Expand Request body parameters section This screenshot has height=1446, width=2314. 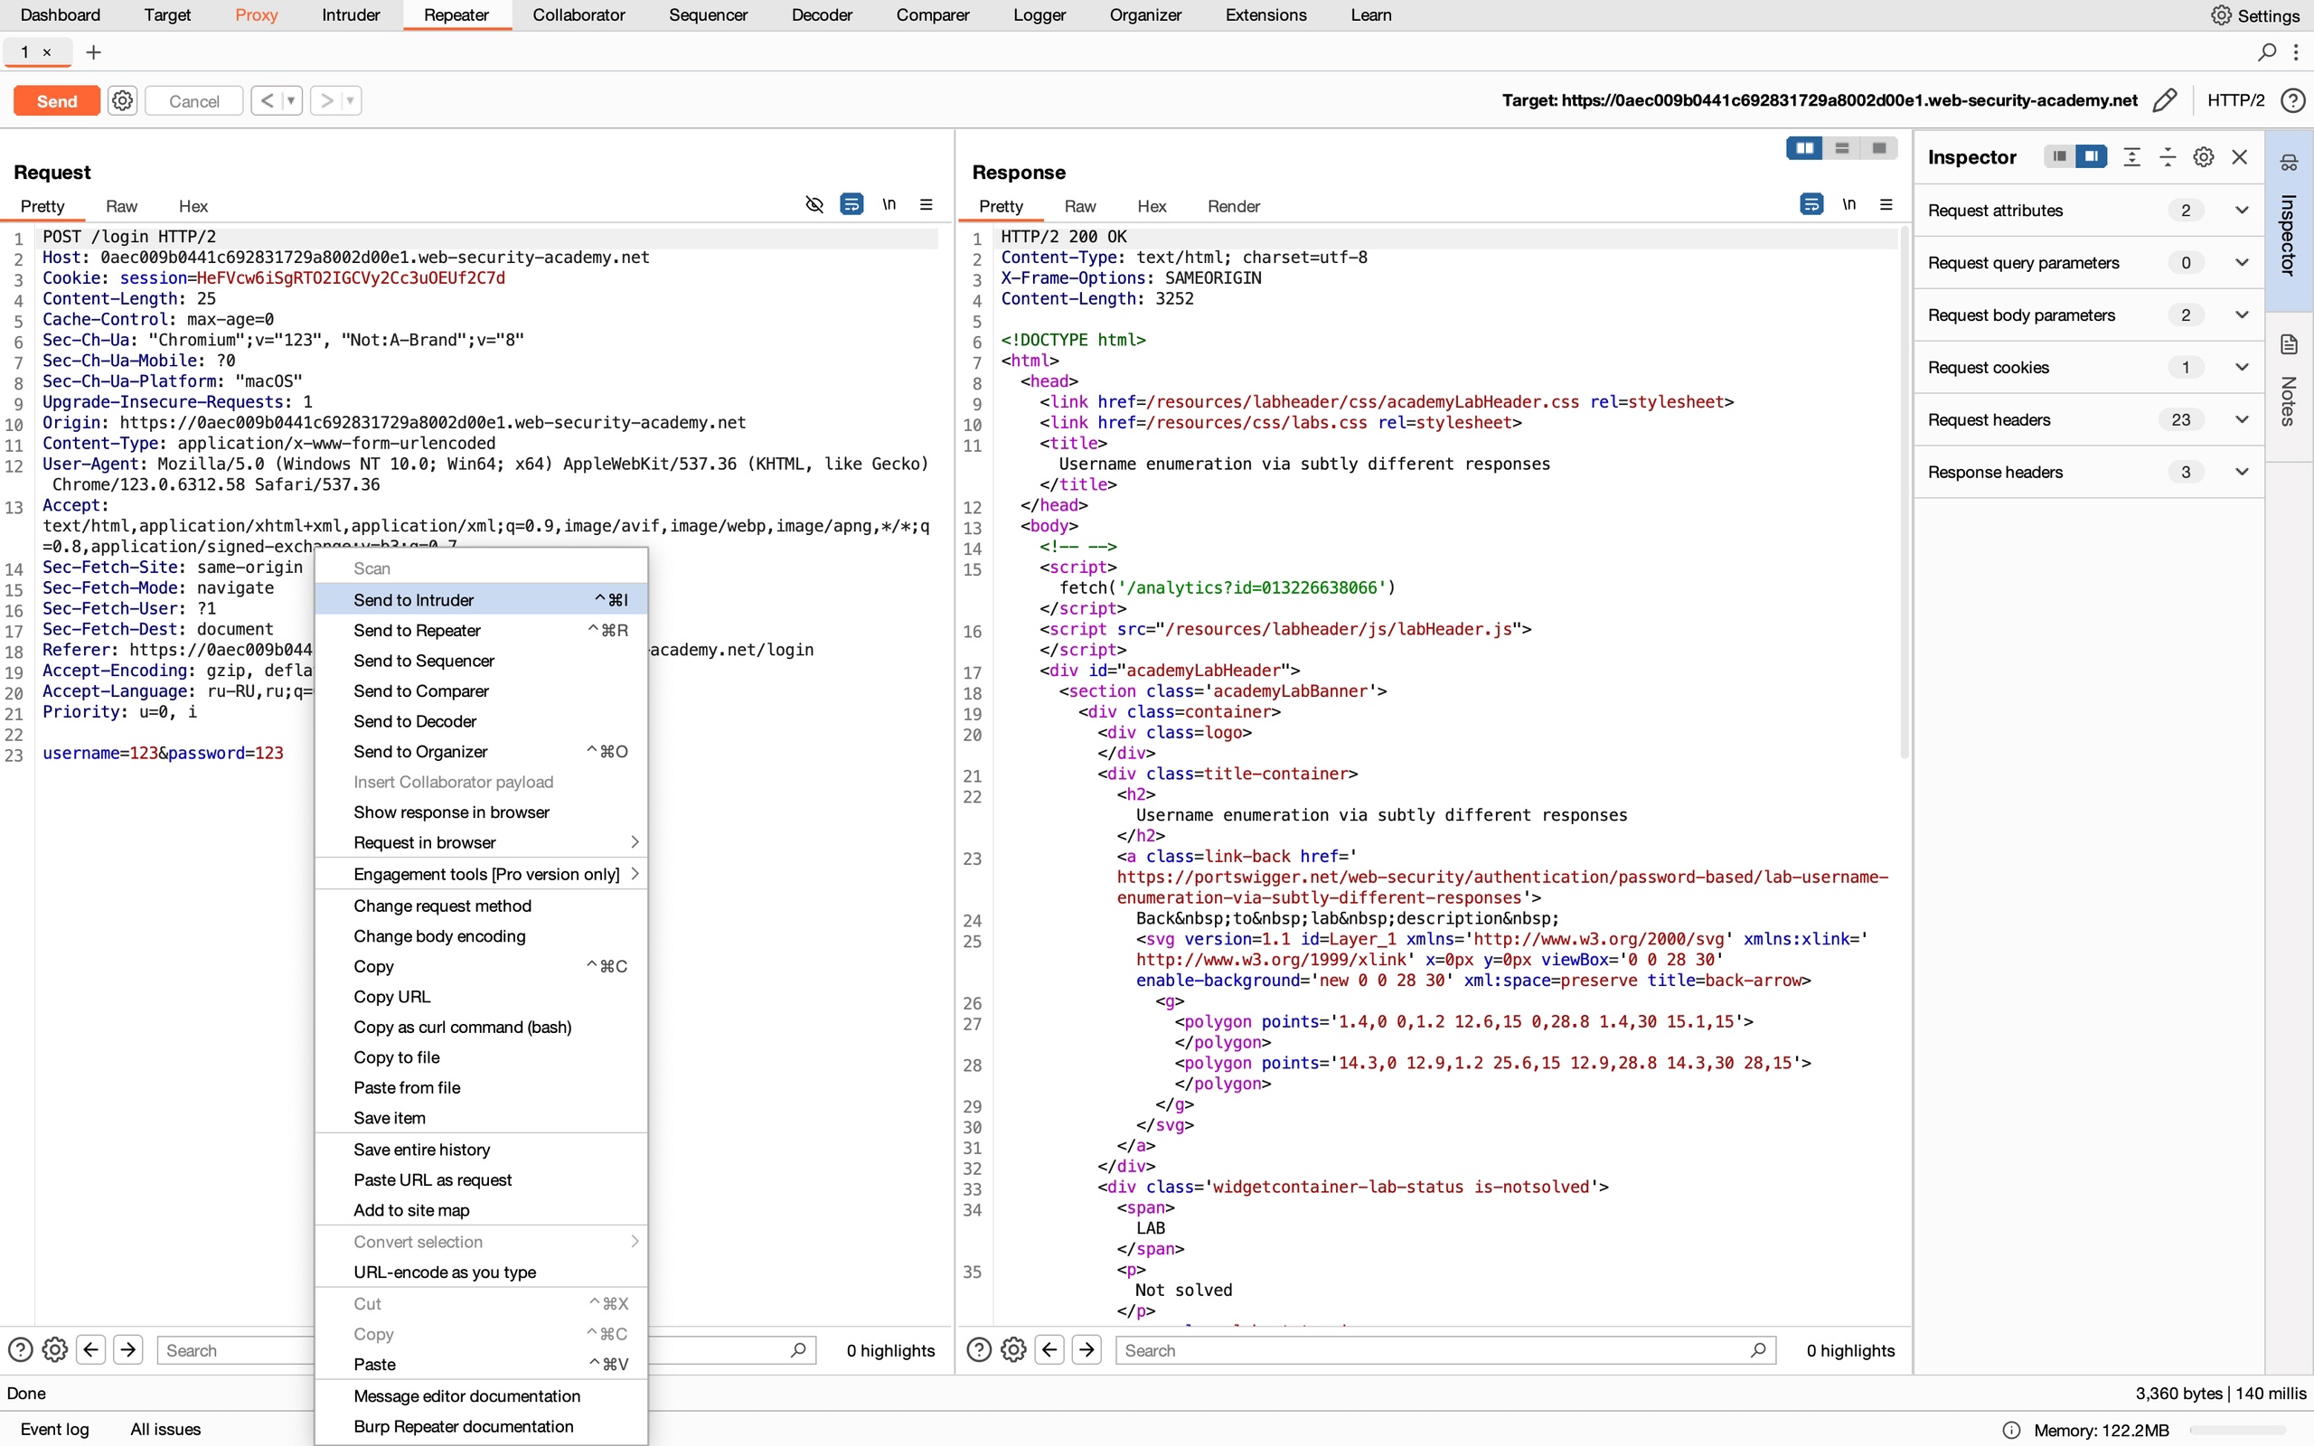click(x=2242, y=315)
